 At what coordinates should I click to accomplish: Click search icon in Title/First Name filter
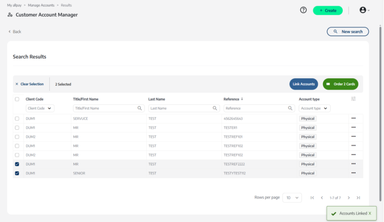click(140, 108)
